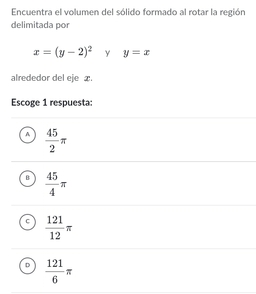The width and height of the screenshot is (256, 294).
Task: Click the italic x after "eje"
Action: tap(87, 78)
